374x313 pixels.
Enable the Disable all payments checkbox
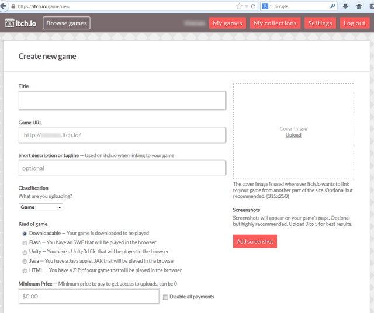pyautogui.click(x=166, y=297)
